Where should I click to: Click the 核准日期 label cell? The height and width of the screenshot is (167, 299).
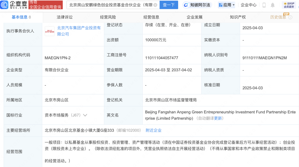tap(221, 85)
